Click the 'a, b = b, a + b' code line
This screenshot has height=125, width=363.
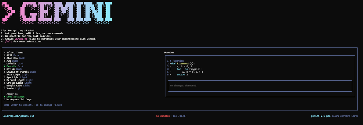(193, 72)
